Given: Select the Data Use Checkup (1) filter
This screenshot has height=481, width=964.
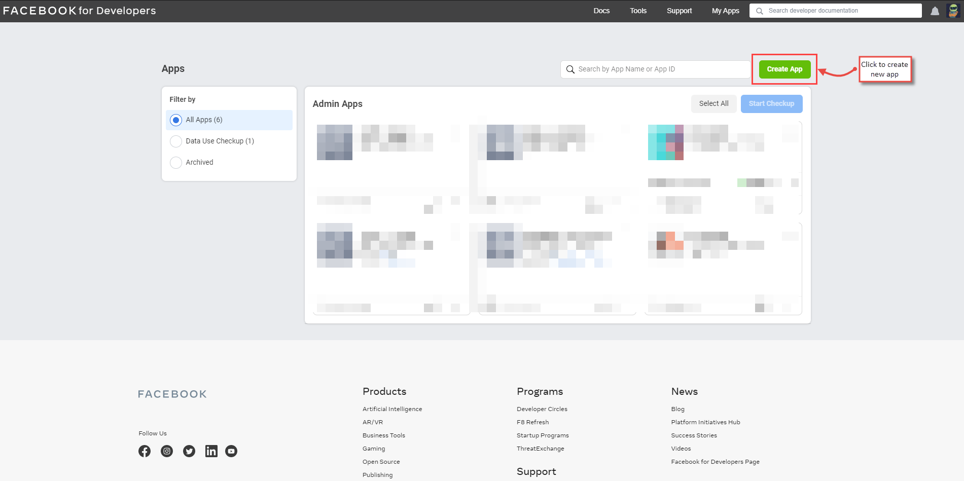Looking at the screenshot, I should [x=229, y=141].
